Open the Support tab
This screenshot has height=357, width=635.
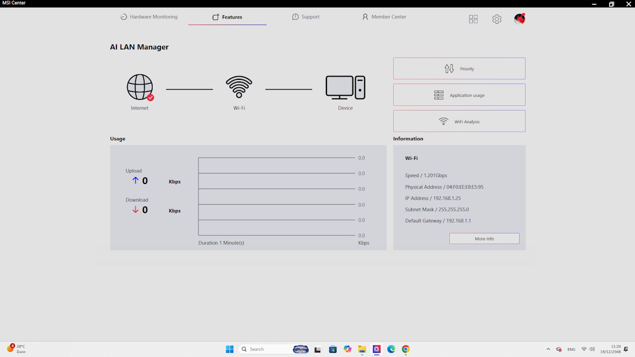coord(306,17)
